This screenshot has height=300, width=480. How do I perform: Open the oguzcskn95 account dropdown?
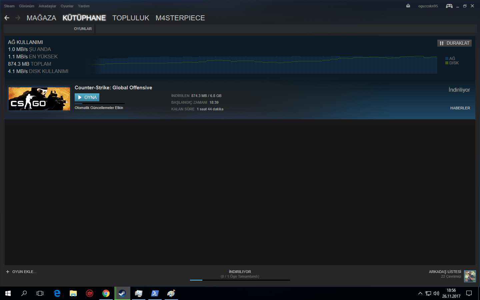click(428, 6)
